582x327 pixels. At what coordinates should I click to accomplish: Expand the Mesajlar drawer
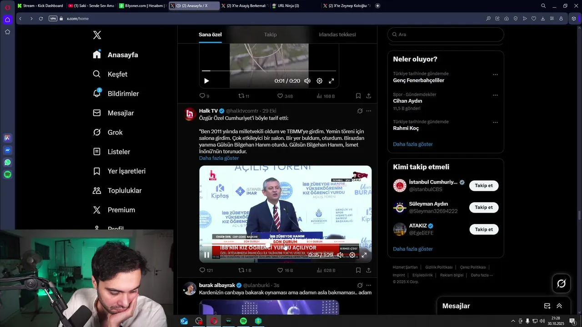pos(559,306)
